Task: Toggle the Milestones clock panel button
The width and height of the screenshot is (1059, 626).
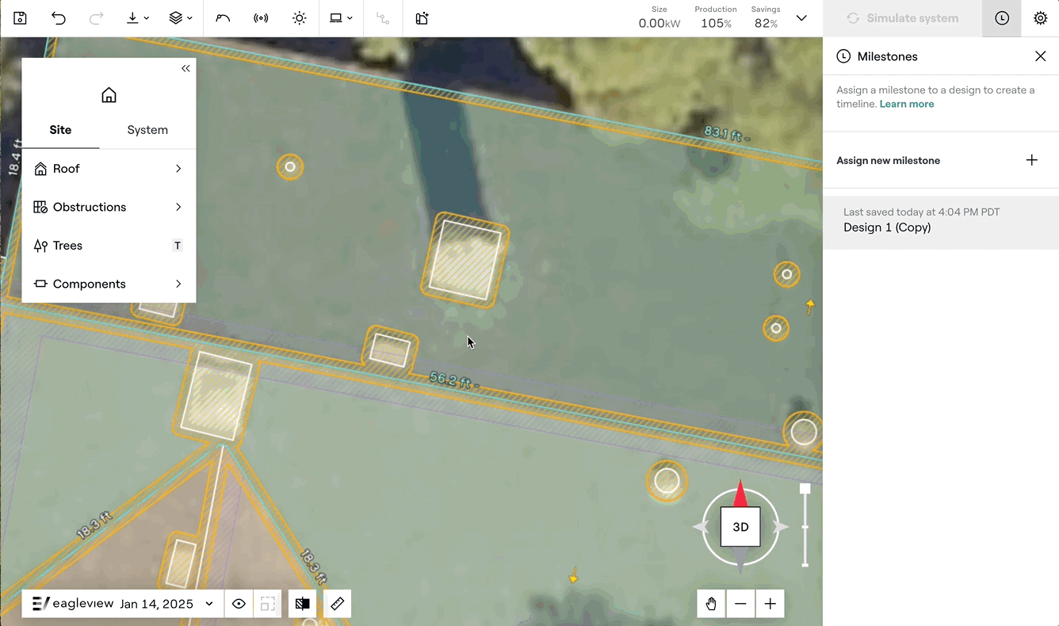Action: coord(1002,18)
